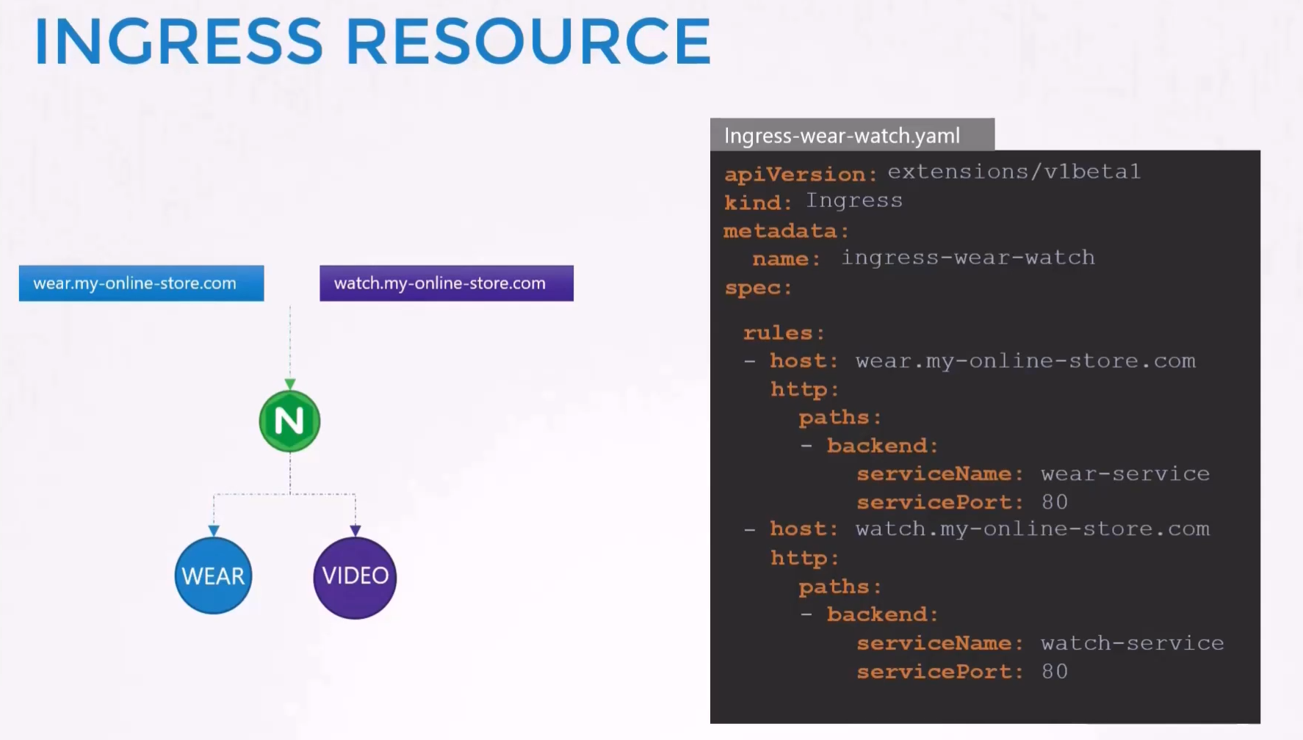Select host value wear.my-online-store.com in YAML
The width and height of the screenshot is (1303, 740).
[x=1025, y=361]
